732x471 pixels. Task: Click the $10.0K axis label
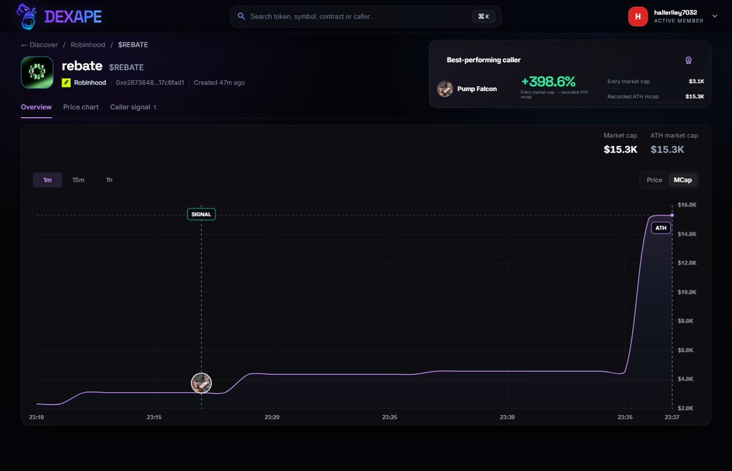(687, 292)
